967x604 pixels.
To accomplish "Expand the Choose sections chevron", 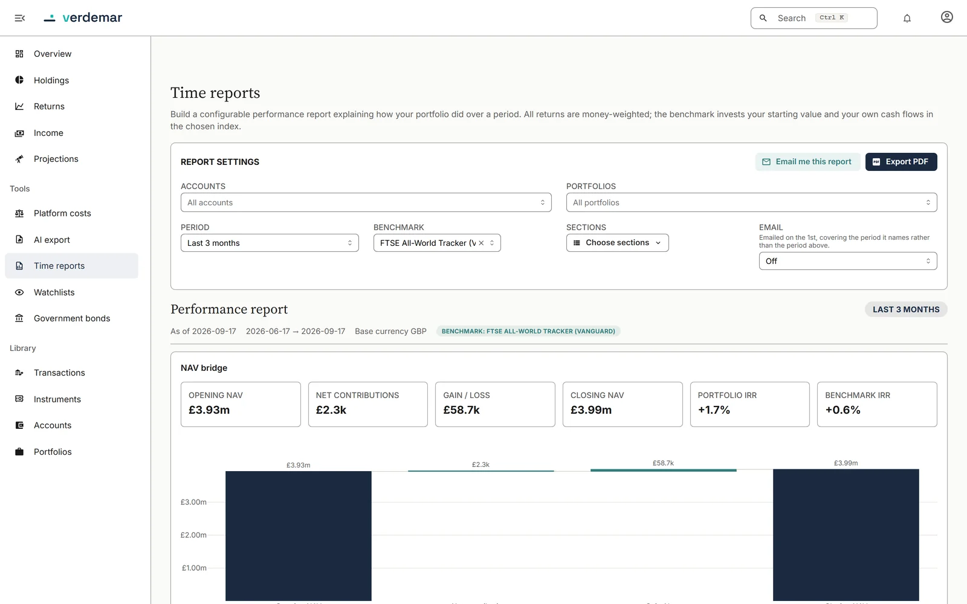I will pos(658,243).
